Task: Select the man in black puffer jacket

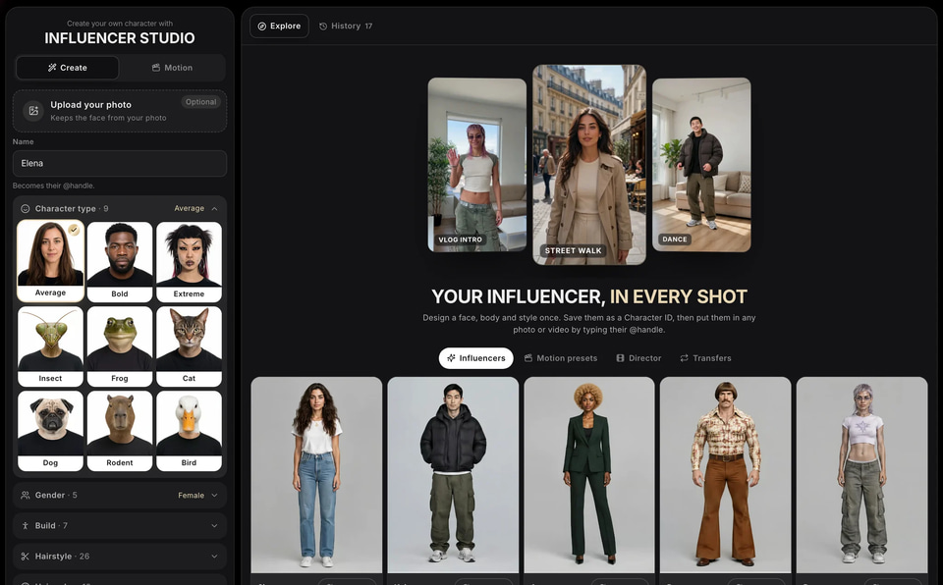Action: [453, 475]
